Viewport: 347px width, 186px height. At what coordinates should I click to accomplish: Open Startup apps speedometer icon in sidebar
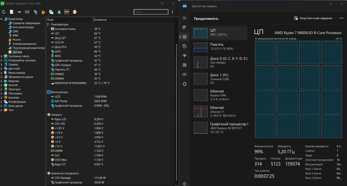coord(185,55)
